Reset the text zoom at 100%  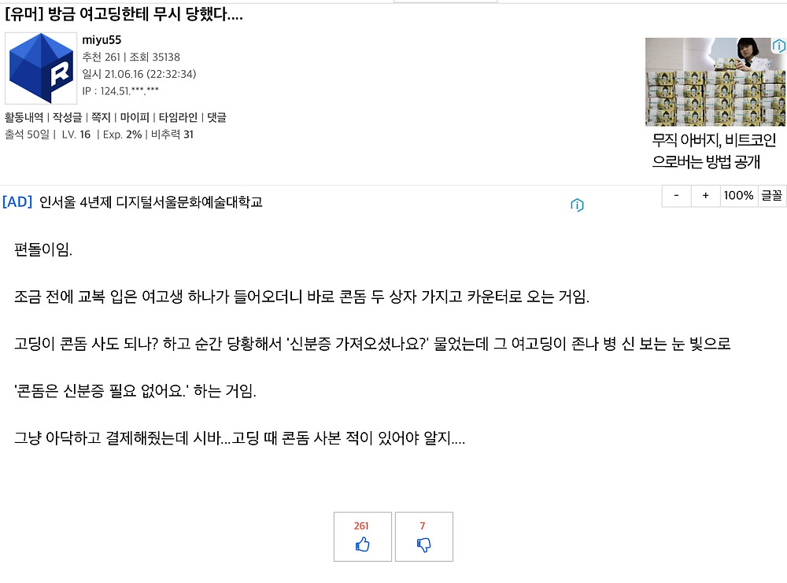tap(738, 195)
